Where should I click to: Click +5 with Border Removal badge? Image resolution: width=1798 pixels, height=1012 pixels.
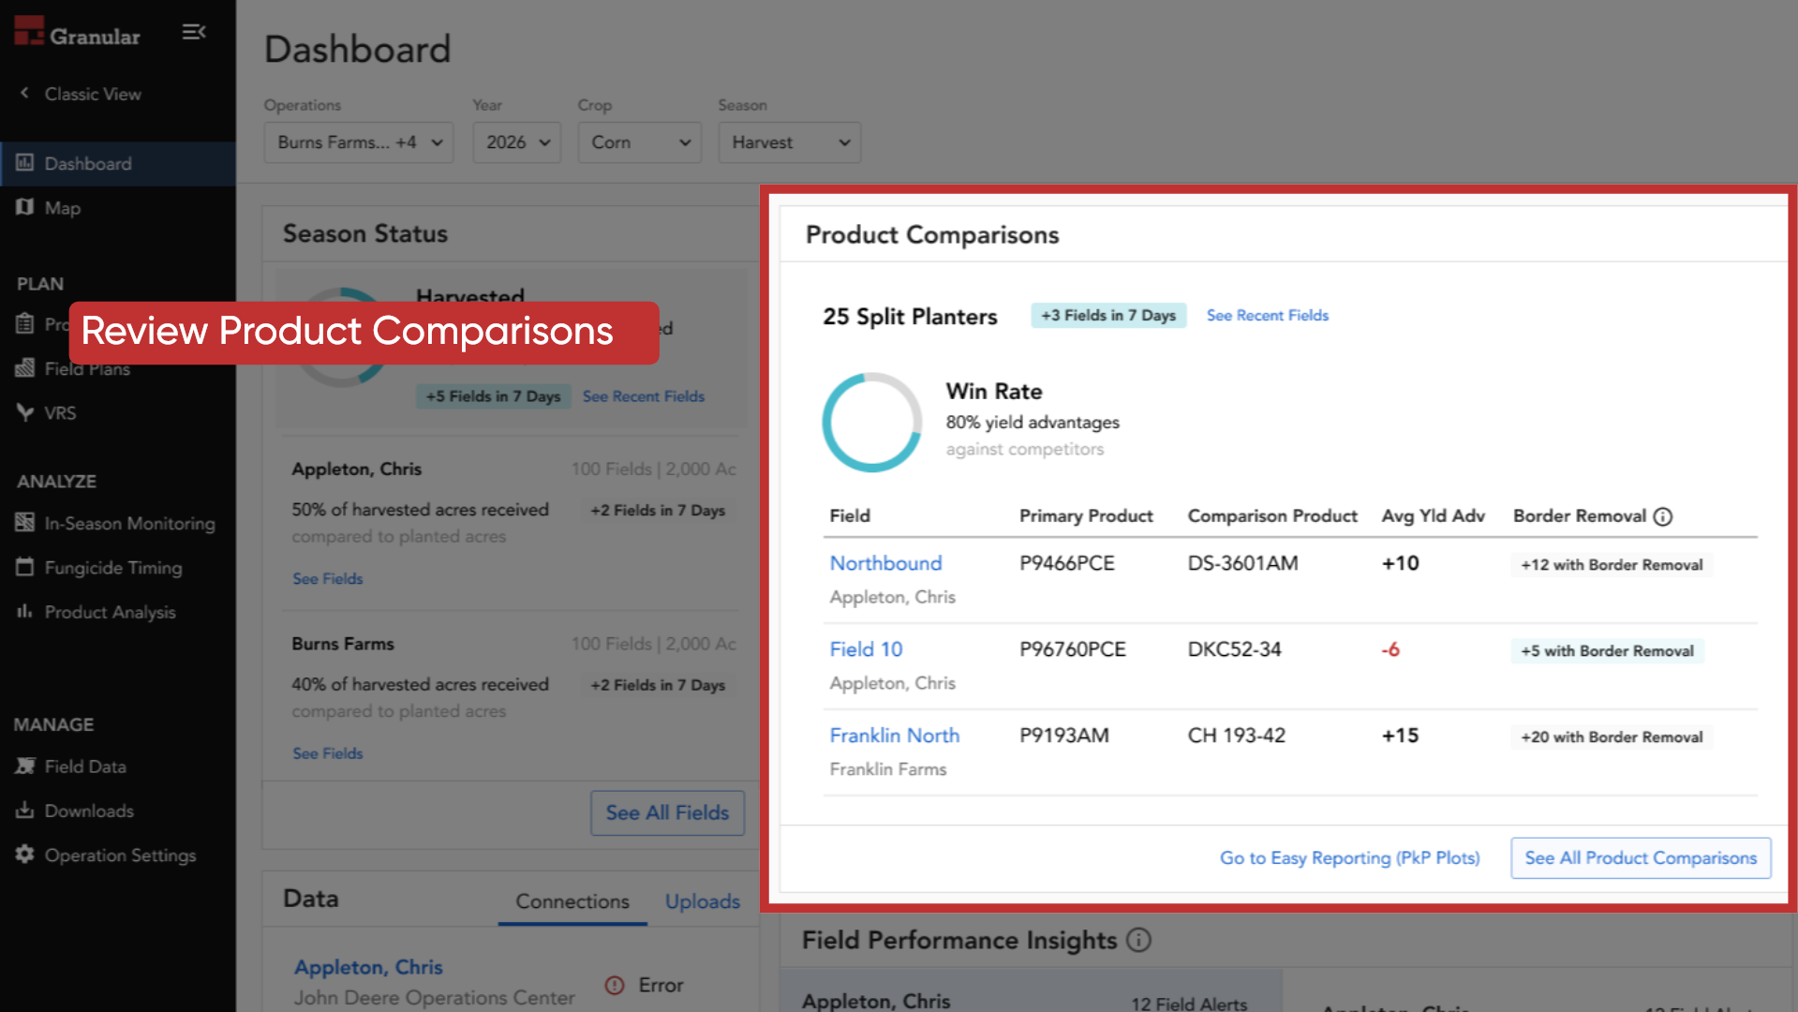(1607, 651)
